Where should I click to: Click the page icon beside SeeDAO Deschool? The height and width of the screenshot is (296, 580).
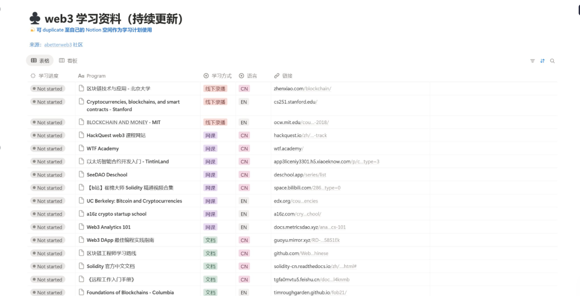click(82, 175)
